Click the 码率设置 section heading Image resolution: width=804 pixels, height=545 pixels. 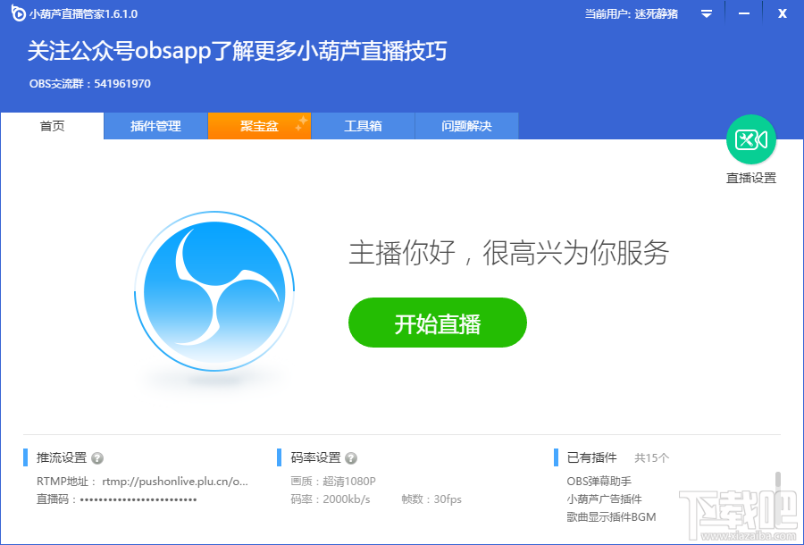pyautogui.click(x=316, y=457)
